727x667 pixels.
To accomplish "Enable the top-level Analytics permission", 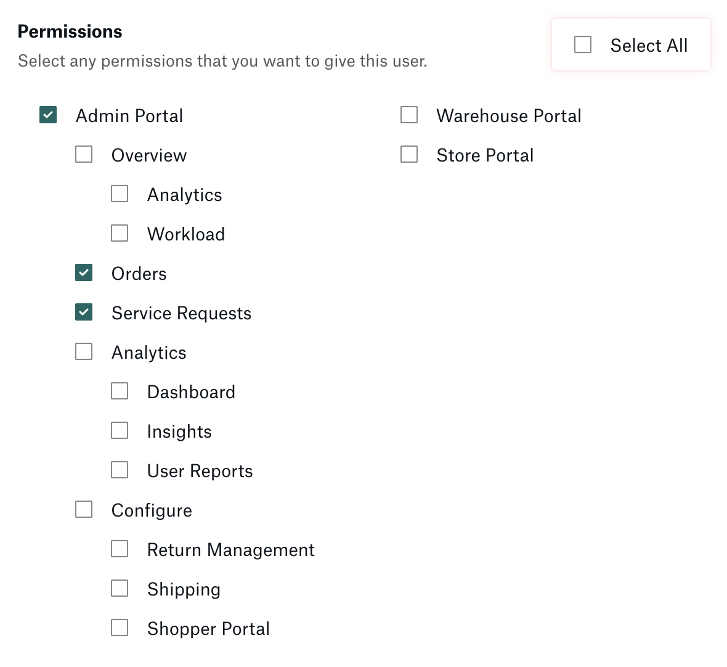I will (83, 351).
